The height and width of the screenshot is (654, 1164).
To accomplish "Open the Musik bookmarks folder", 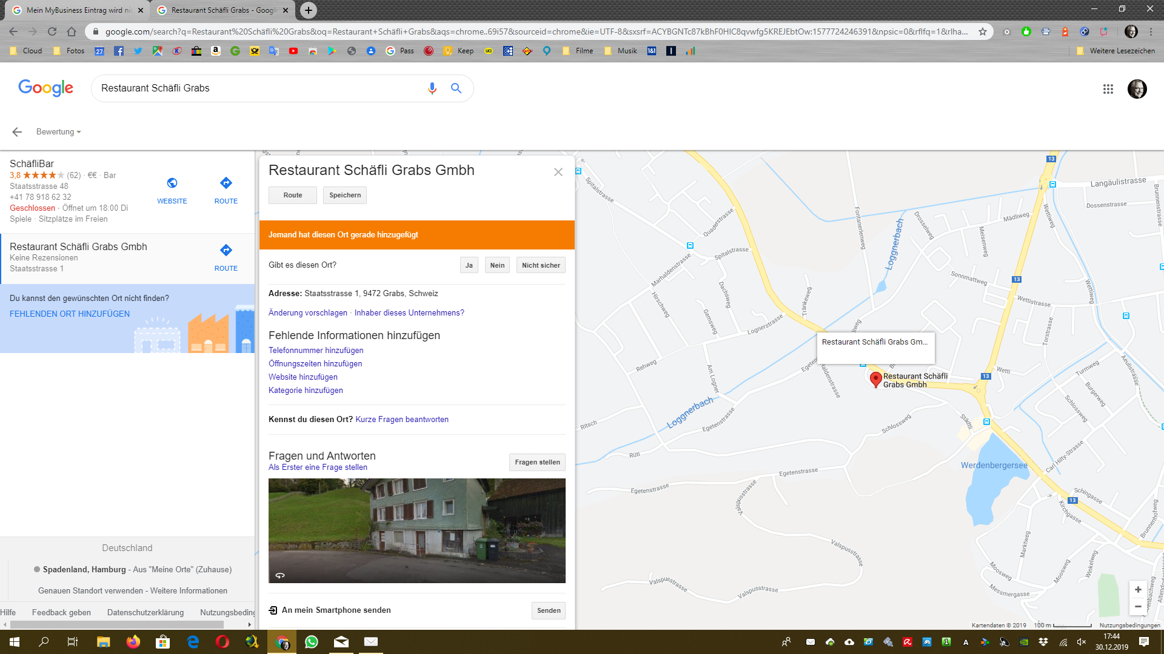I will (621, 51).
